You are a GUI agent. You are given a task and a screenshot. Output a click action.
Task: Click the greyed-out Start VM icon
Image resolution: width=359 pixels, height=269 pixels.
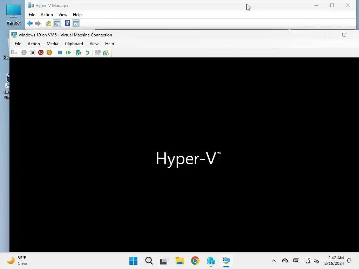[24, 53]
